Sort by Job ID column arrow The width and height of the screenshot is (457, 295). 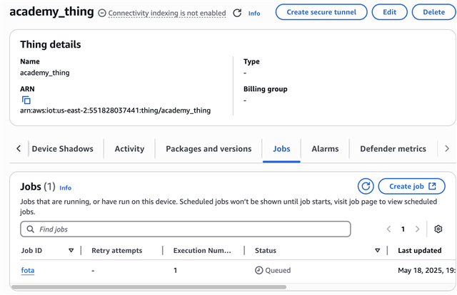(71, 250)
